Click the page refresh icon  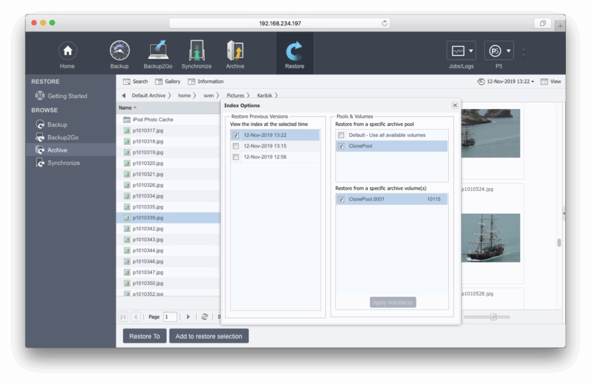(204, 316)
